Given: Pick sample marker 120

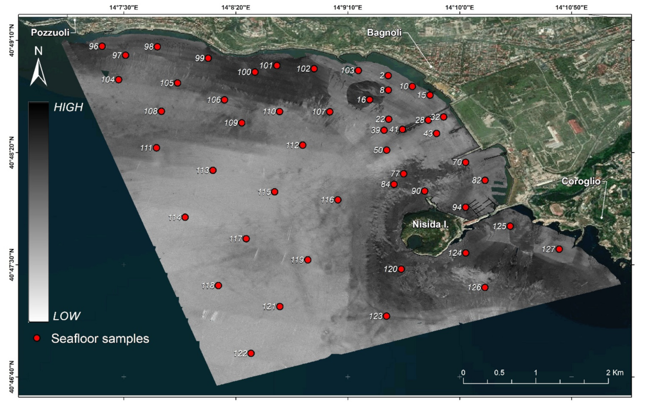Looking at the screenshot, I should pos(401,269).
